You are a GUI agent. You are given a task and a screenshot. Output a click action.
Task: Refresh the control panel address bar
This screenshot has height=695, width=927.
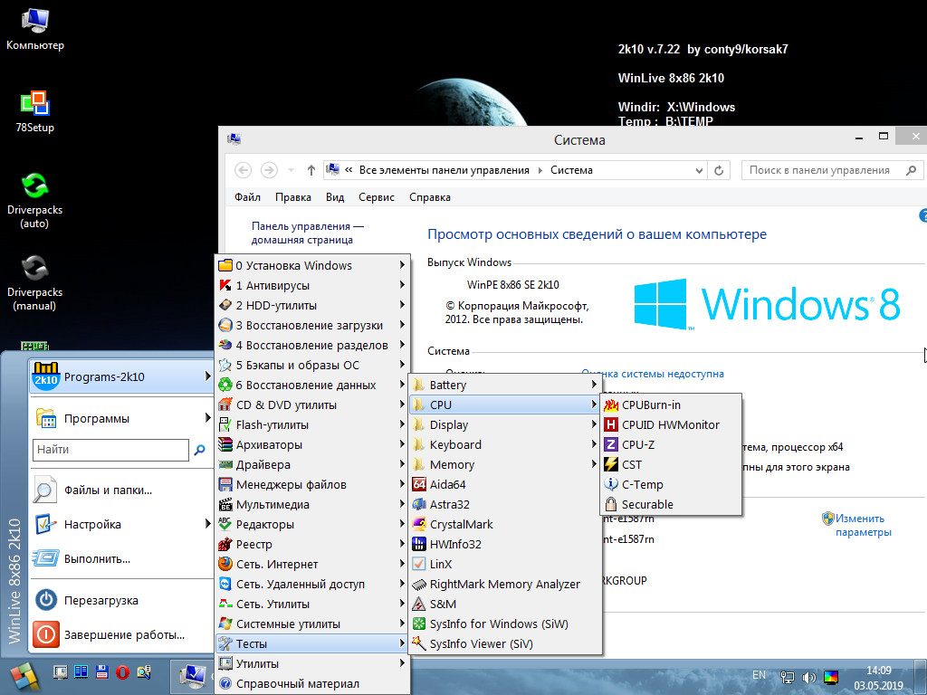(720, 170)
